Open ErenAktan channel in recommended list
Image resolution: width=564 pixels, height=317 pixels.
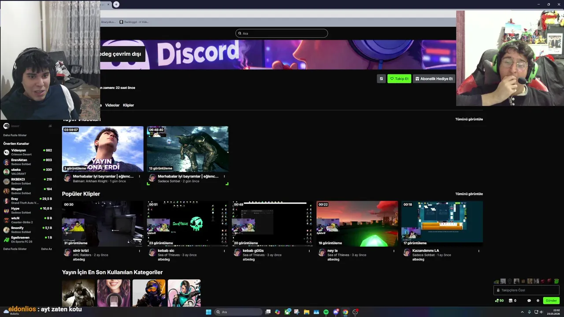[x=27, y=162]
